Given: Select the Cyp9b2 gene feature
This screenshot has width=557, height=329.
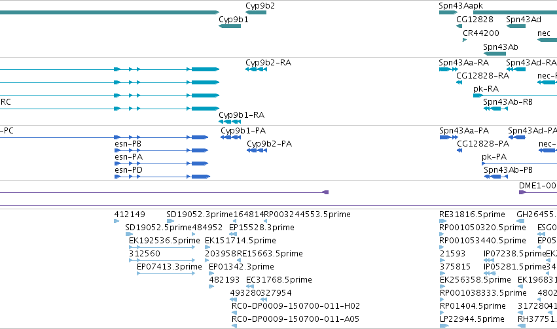Looking at the screenshot, I should coord(256,12).
